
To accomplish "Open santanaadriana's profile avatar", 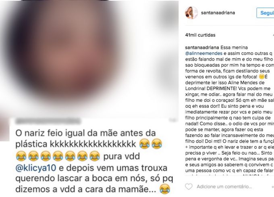I will pyautogui.click(x=191, y=13).
